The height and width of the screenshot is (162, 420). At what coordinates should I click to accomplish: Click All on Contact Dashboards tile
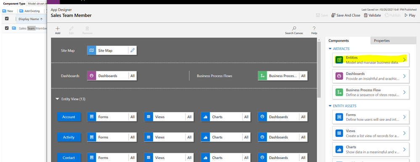(x=303, y=157)
